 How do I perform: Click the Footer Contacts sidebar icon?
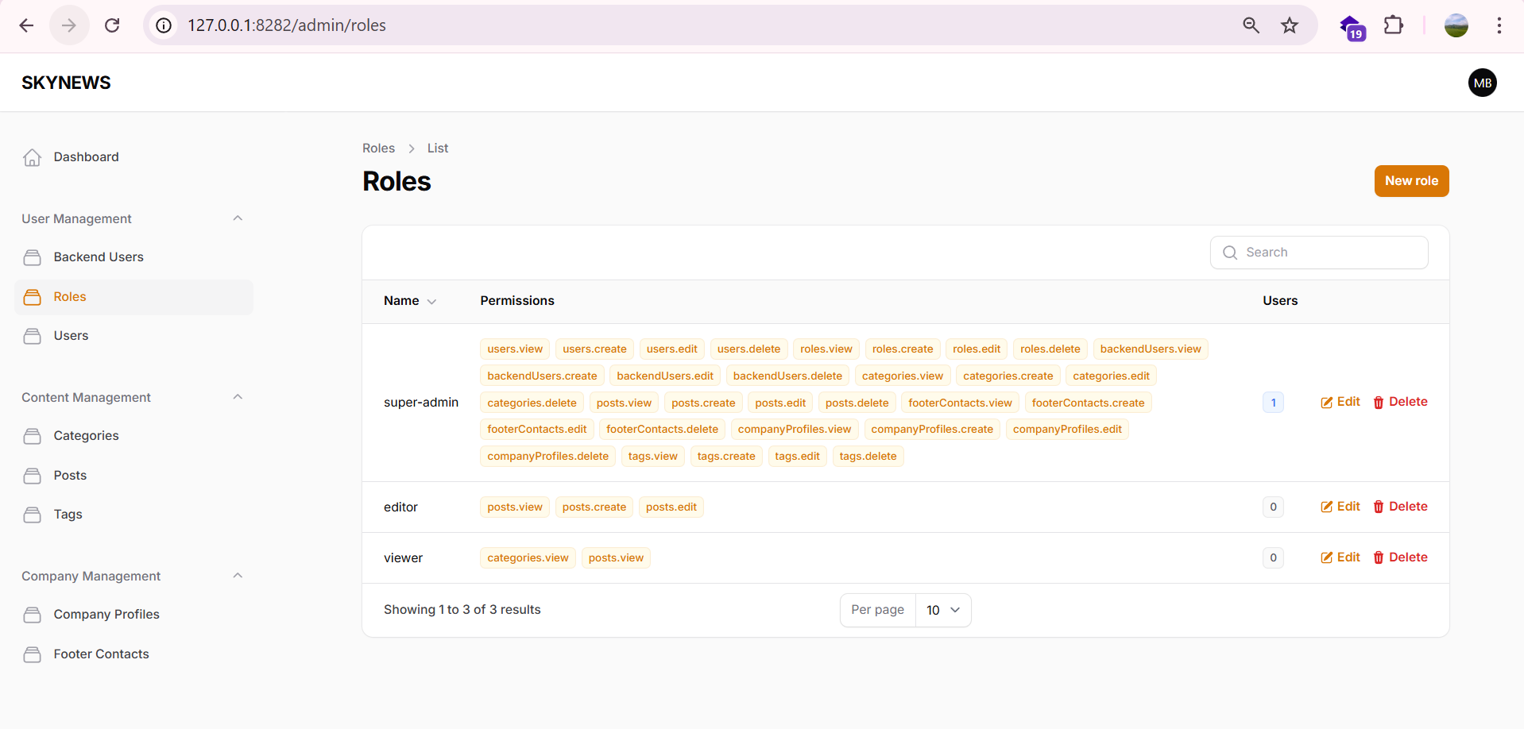pos(32,654)
